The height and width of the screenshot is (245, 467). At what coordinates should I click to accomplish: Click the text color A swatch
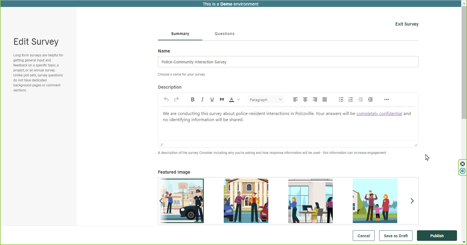(x=231, y=99)
